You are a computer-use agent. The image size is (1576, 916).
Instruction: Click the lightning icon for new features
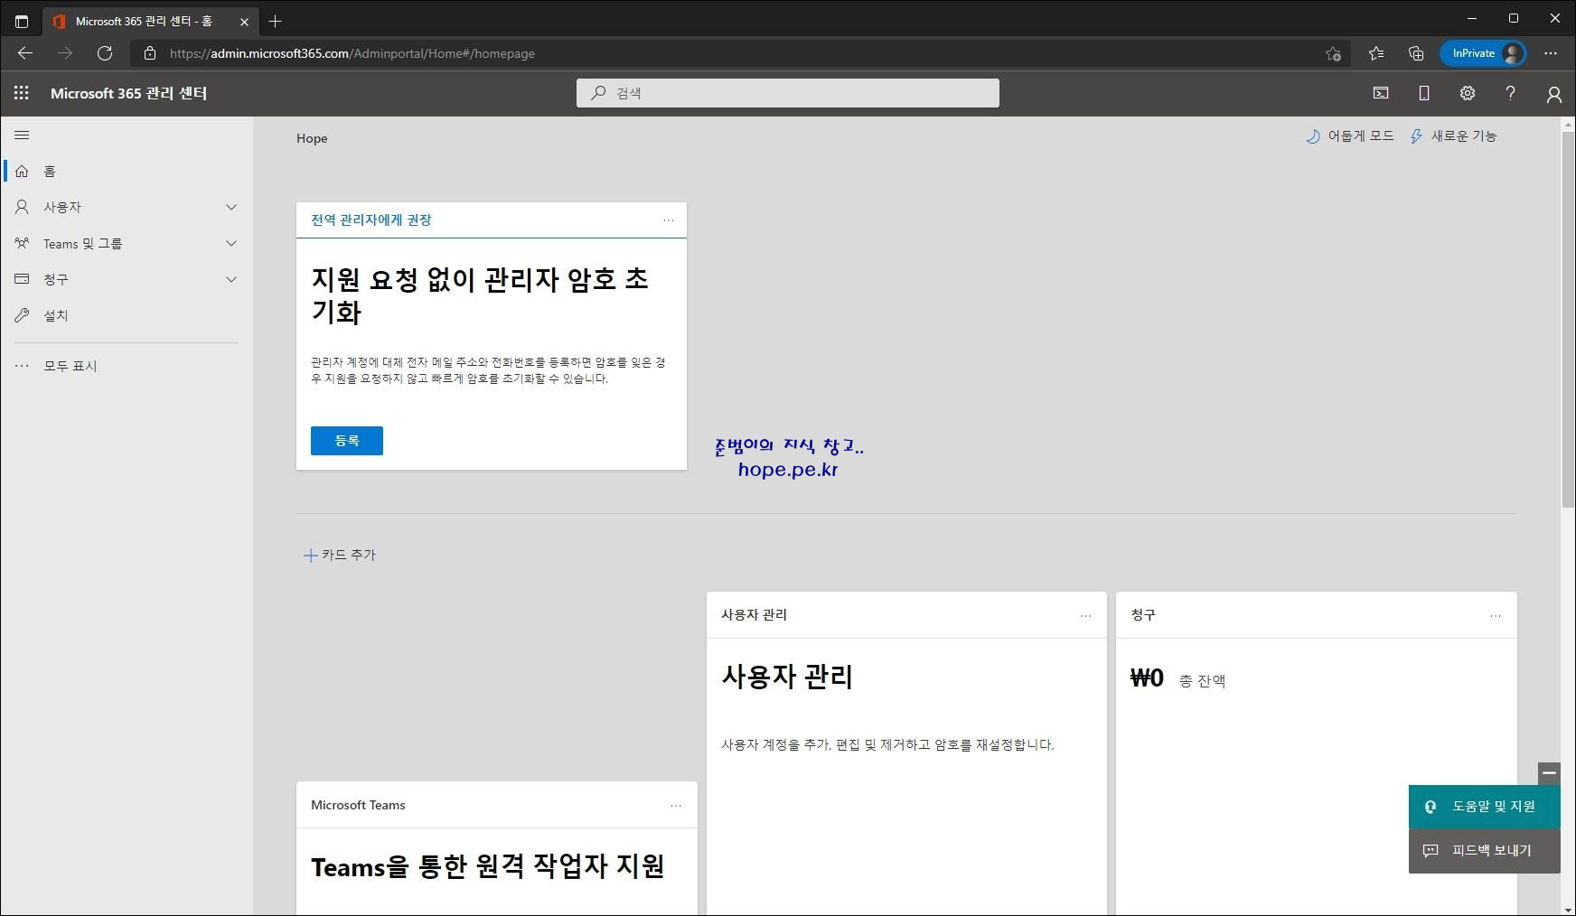point(1416,136)
